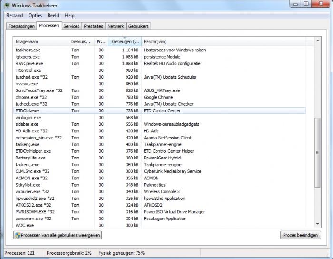
Task: Sort by the Geheugen column header
Action: (x=125, y=42)
